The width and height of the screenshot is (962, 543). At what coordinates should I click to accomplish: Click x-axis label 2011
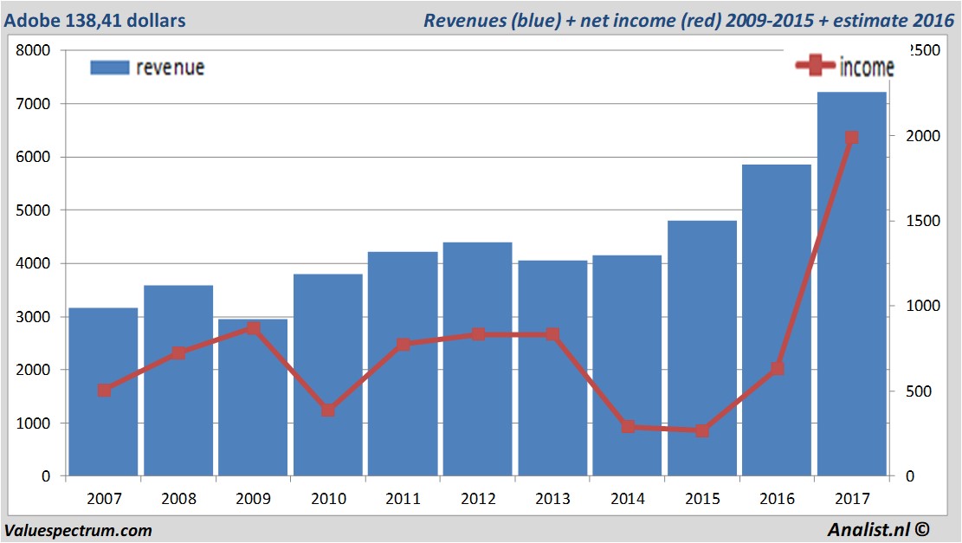click(404, 498)
